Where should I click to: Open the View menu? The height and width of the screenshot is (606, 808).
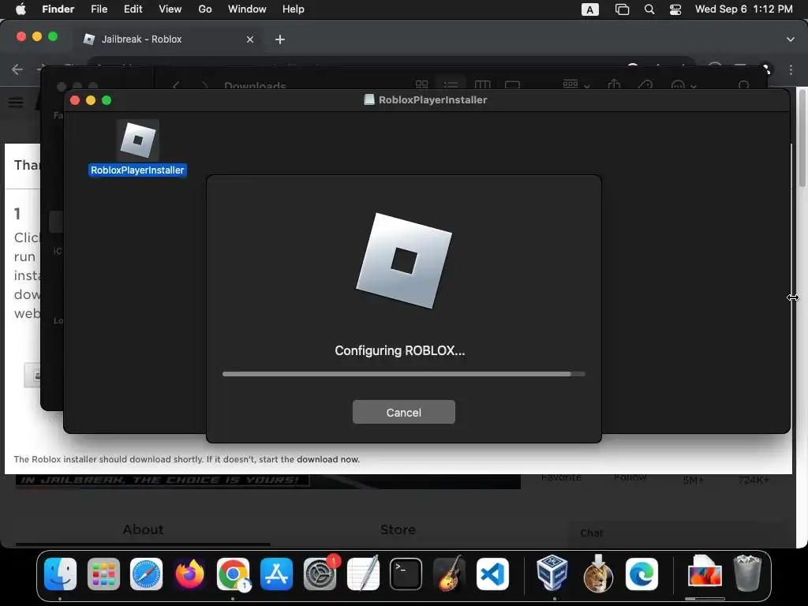click(x=170, y=9)
